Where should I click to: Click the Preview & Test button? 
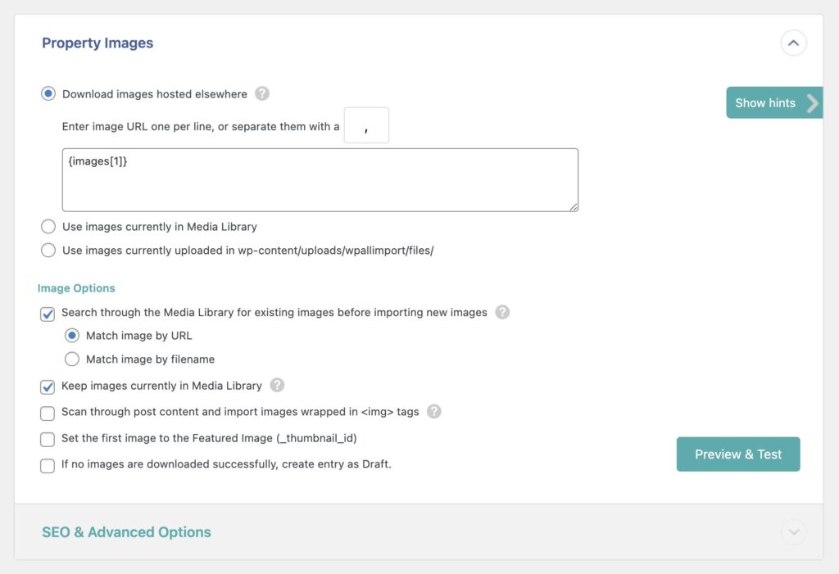coord(737,454)
